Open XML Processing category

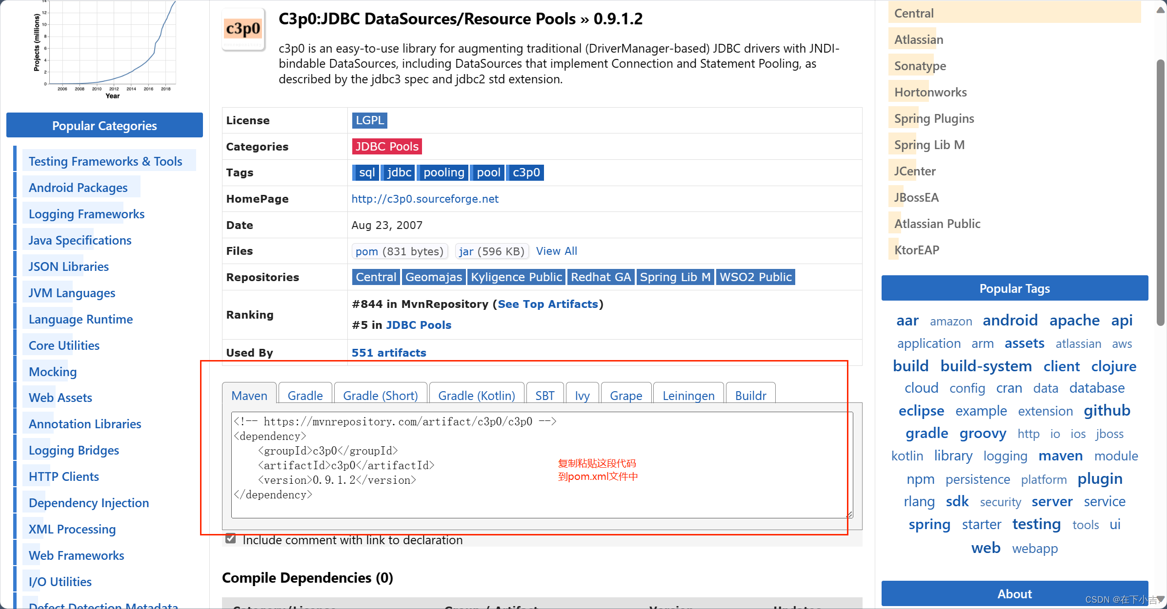[72, 529]
